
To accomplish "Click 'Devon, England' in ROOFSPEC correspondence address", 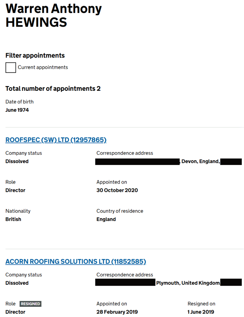I will (200, 161).
